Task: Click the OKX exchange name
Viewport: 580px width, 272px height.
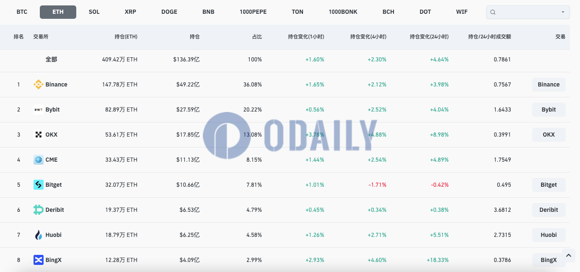Action: 52,135
